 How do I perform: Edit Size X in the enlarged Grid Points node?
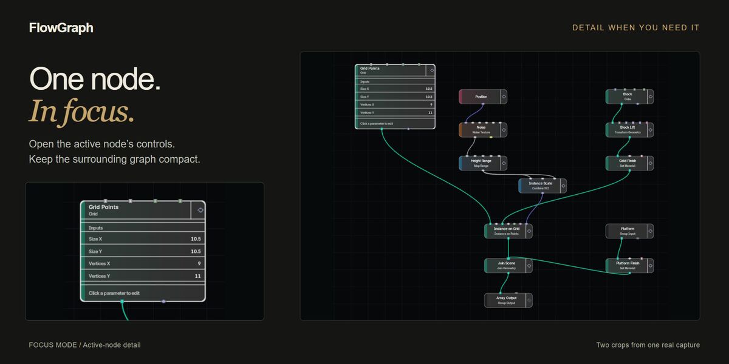pos(143,239)
